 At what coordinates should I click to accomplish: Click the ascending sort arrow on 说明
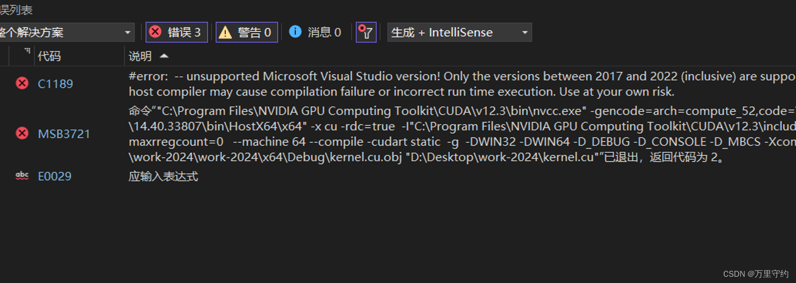pos(164,56)
